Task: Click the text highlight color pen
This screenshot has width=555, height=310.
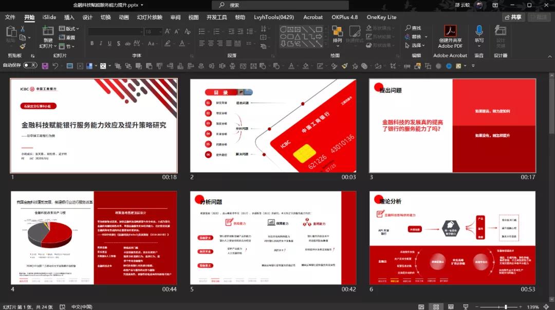Action: [x=168, y=44]
